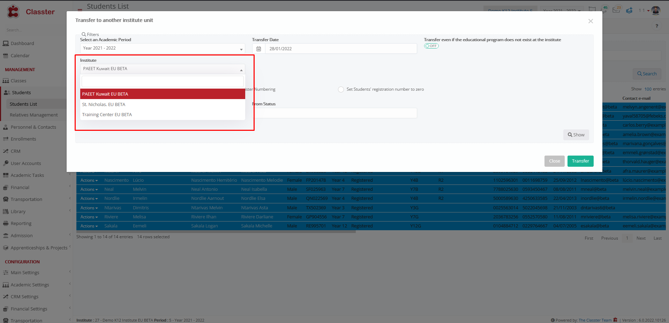Click the Transfer Date calendar icon
The height and width of the screenshot is (323, 669).
coord(258,48)
